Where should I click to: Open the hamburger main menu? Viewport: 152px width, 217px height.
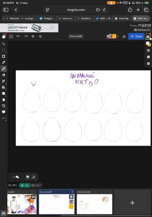coord(11,36)
